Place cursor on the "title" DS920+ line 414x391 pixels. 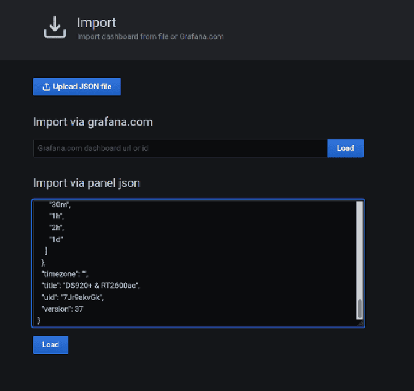coord(91,286)
